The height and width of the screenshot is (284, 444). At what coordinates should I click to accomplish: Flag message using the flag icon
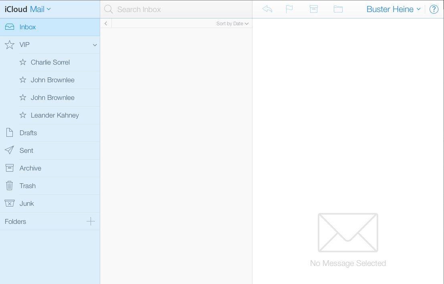coord(289,9)
